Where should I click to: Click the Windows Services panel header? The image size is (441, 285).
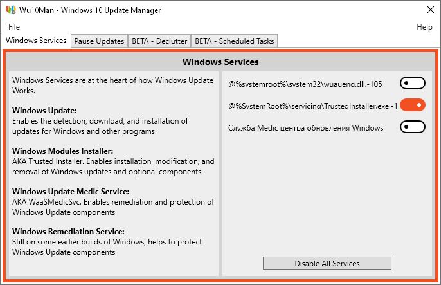click(x=221, y=62)
